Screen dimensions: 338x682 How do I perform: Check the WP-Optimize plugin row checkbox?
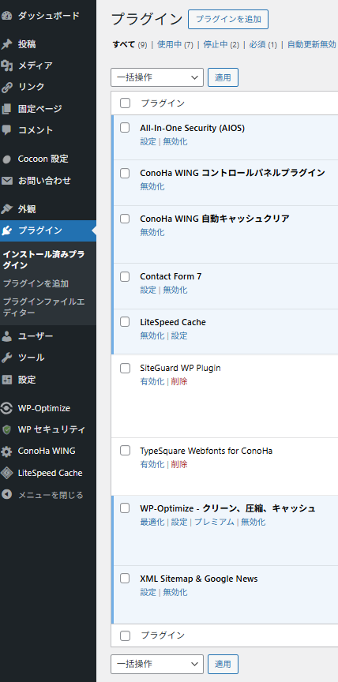pos(125,508)
